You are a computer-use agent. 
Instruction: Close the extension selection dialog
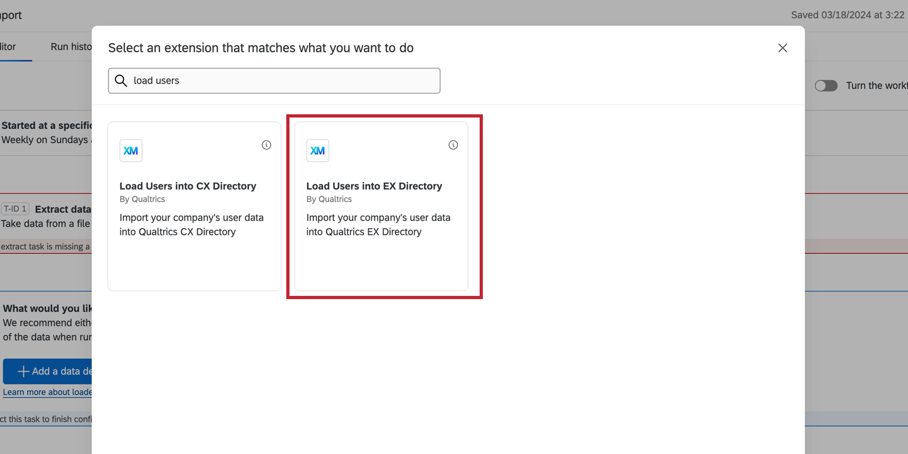(x=782, y=48)
